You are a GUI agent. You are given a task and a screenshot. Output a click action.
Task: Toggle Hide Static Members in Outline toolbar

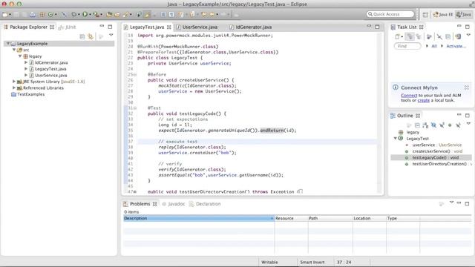pyautogui.click(x=442, y=125)
